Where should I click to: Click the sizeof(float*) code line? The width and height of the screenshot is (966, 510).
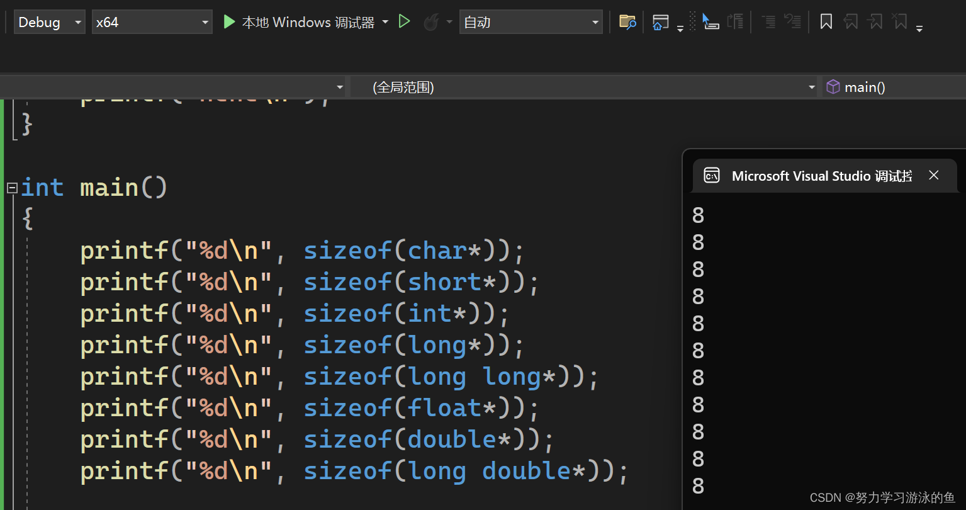310,408
